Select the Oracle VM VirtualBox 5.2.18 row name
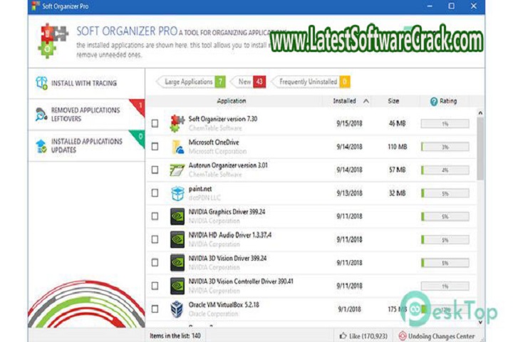Viewport: 513px width, 342px height. [x=224, y=305]
